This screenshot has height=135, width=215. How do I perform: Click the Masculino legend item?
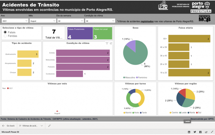(x=129, y=78)
